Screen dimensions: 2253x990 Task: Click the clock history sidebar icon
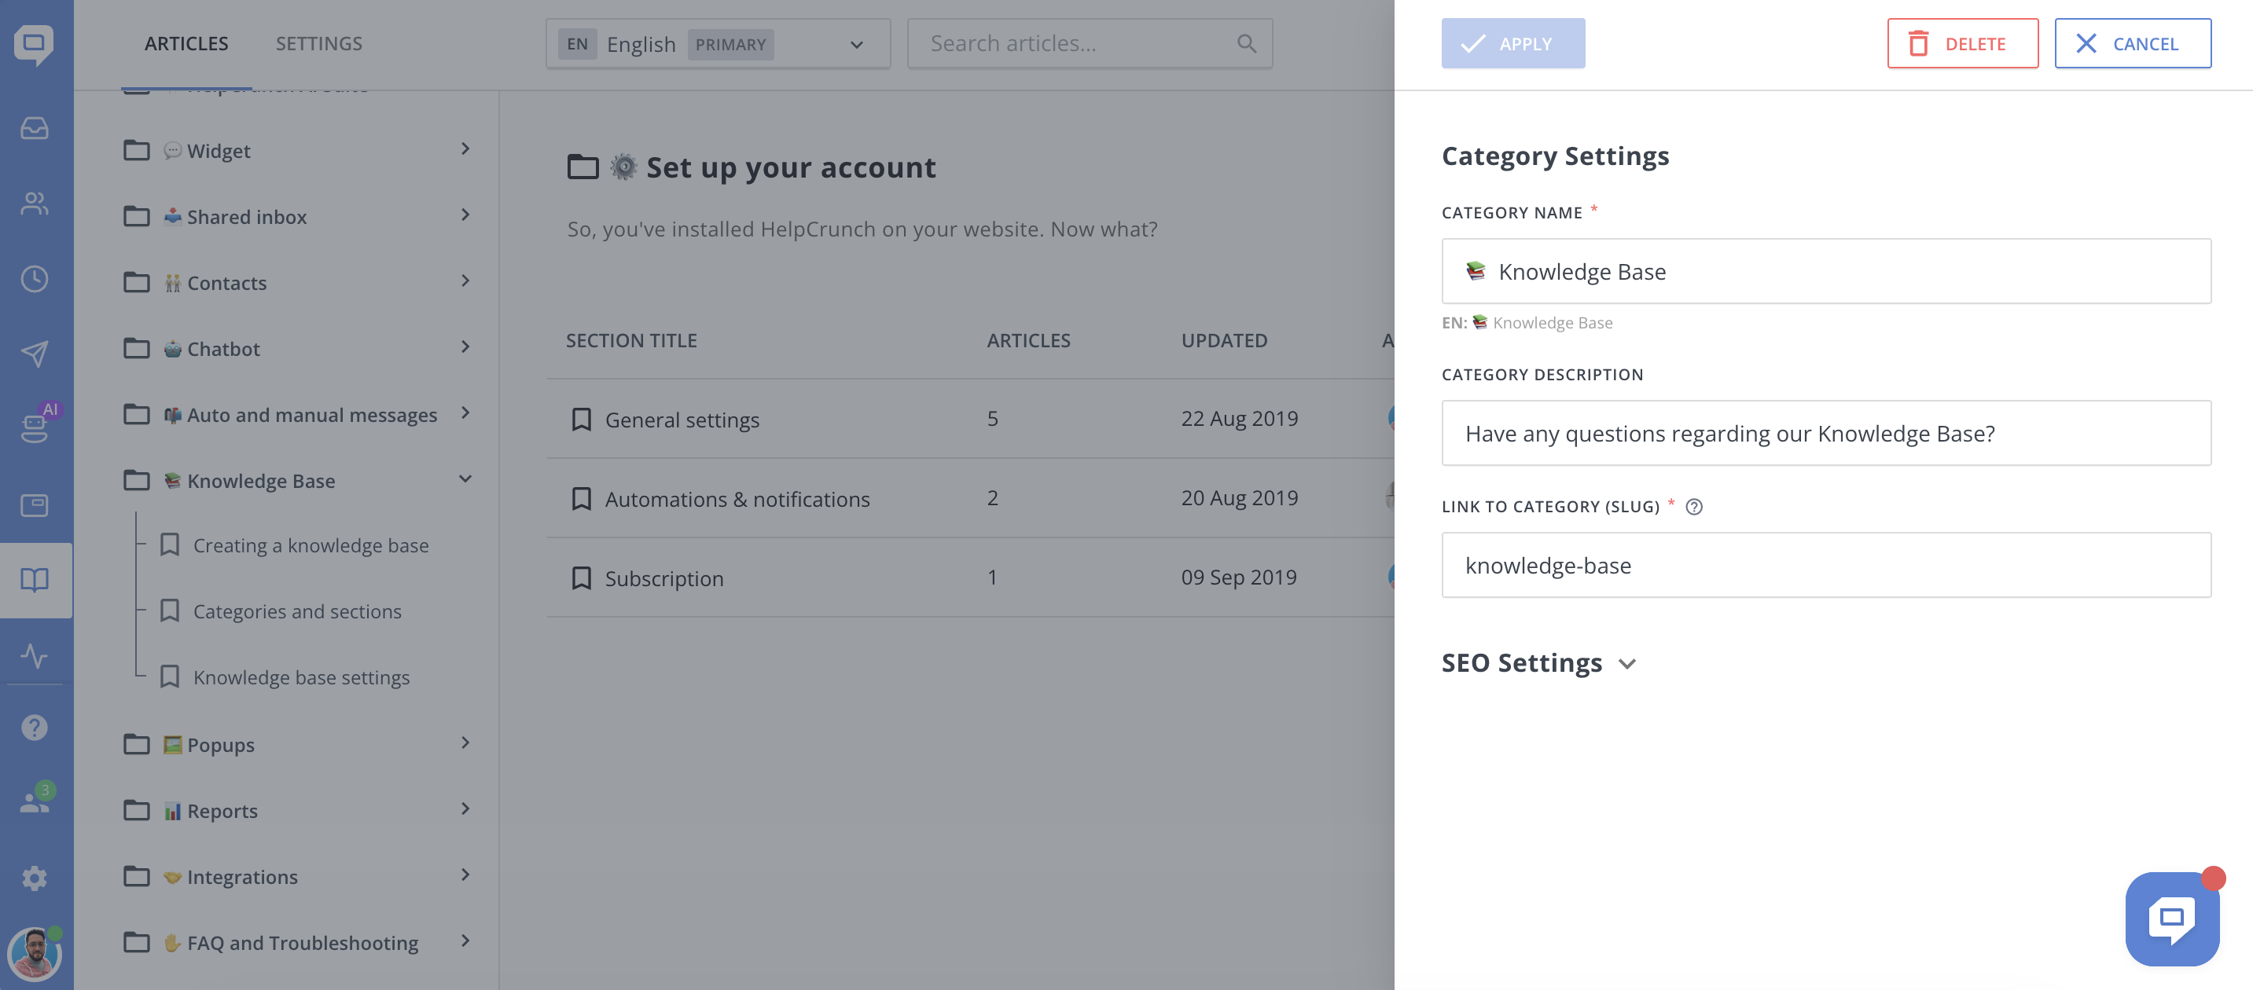35,279
